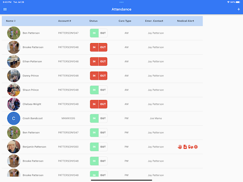Screen dimensions: 243x182
Task: Set Ethan Patterson status to IN
Action: (x=94, y=62)
